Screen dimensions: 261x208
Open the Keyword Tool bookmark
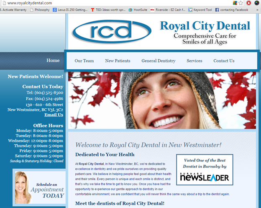coord(200,10)
